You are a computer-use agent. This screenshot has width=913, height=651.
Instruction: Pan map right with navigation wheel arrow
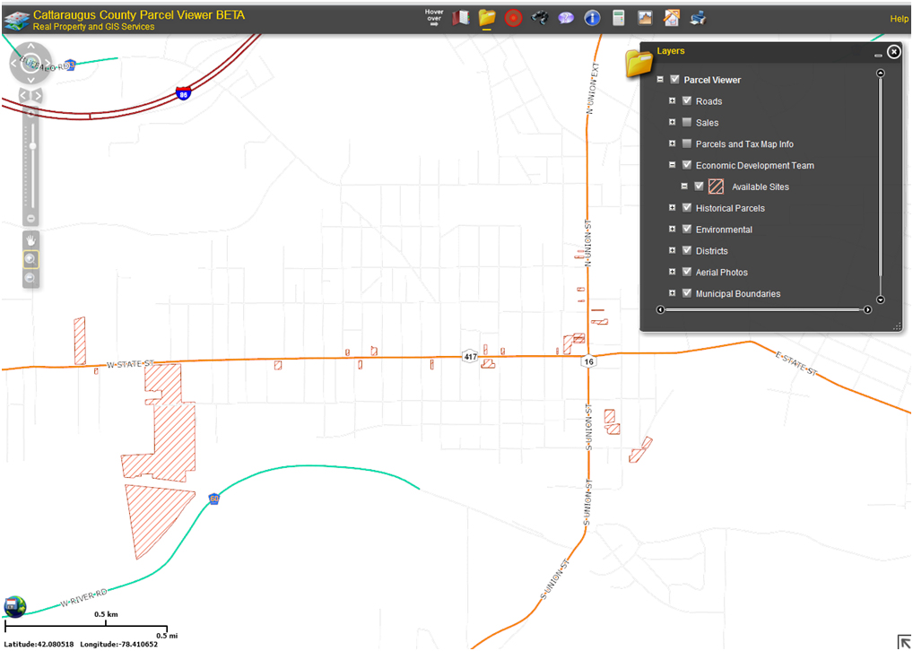(x=48, y=64)
